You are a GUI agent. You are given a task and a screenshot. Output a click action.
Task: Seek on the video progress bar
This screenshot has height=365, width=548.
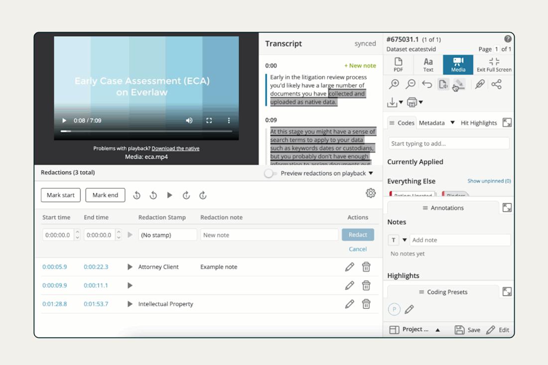(x=146, y=131)
